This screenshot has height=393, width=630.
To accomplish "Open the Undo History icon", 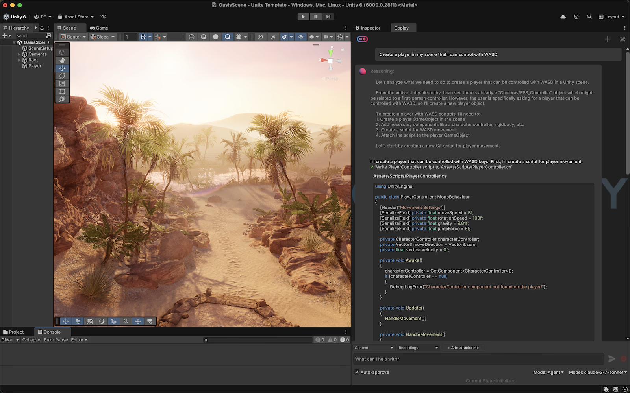I will pyautogui.click(x=576, y=17).
